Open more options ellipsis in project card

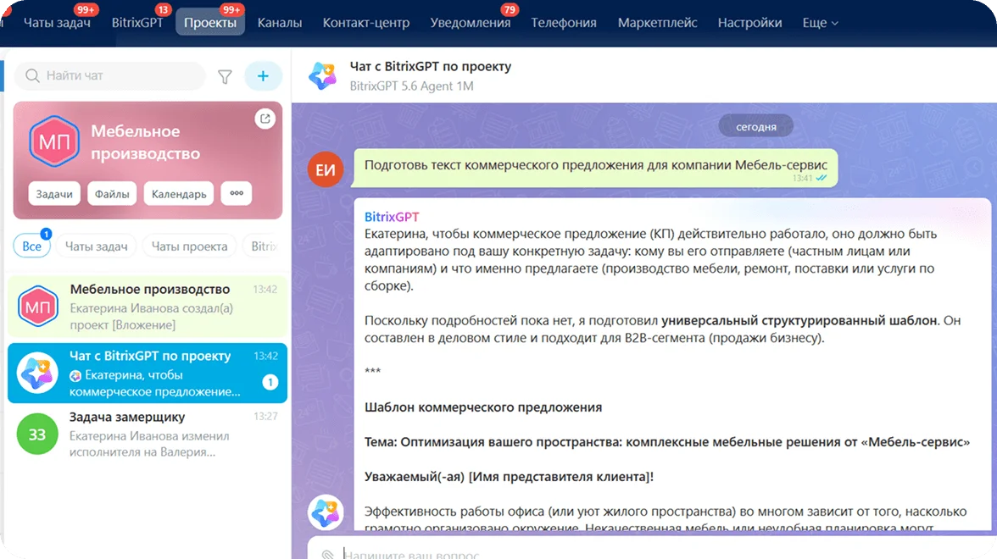click(x=237, y=193)
